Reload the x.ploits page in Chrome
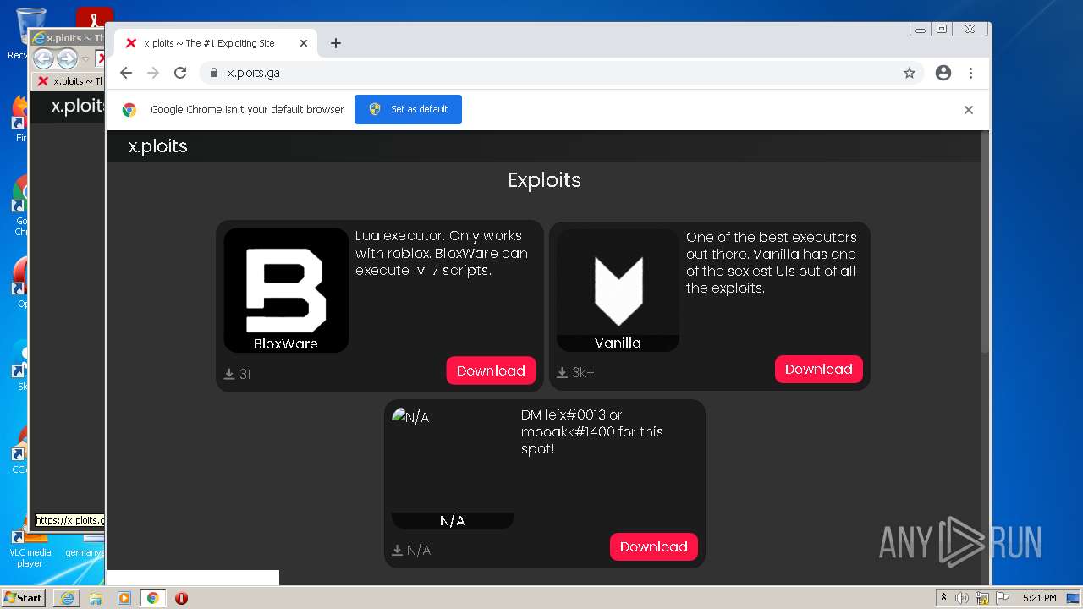 coord(180,73)
